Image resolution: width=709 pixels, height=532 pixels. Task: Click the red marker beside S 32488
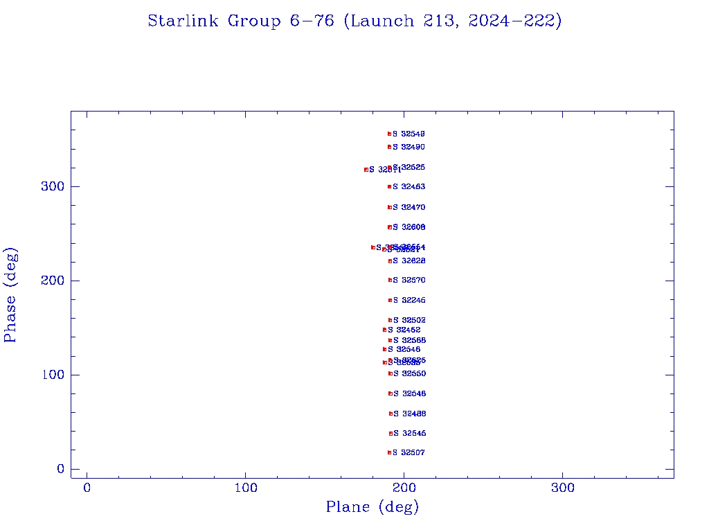[391, 414]
